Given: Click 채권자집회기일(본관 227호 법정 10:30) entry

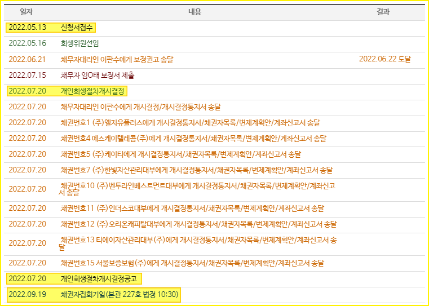Looking at the screenshot, I should click(x=120, y=295).
